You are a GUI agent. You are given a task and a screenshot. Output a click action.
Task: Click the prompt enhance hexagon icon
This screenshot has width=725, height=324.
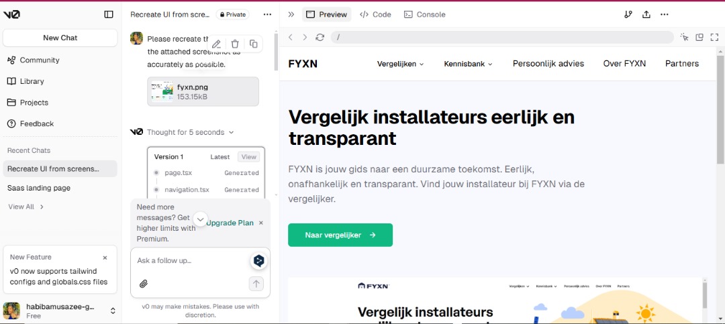click(x=259, y=261)
